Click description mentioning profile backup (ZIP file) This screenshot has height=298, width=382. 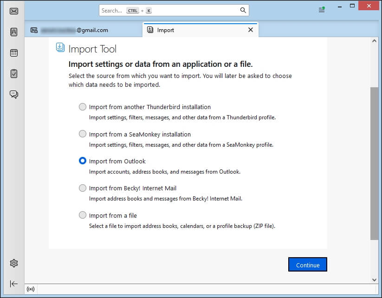[182, 226]
